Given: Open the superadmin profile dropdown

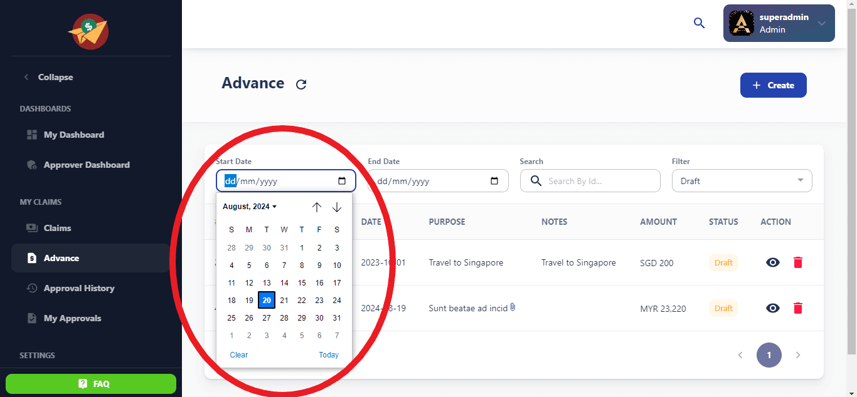Looking at the screenshot, I should pos(779,23).
